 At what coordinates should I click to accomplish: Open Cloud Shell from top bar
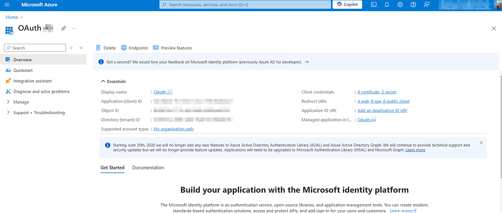(x=374, y=4)
